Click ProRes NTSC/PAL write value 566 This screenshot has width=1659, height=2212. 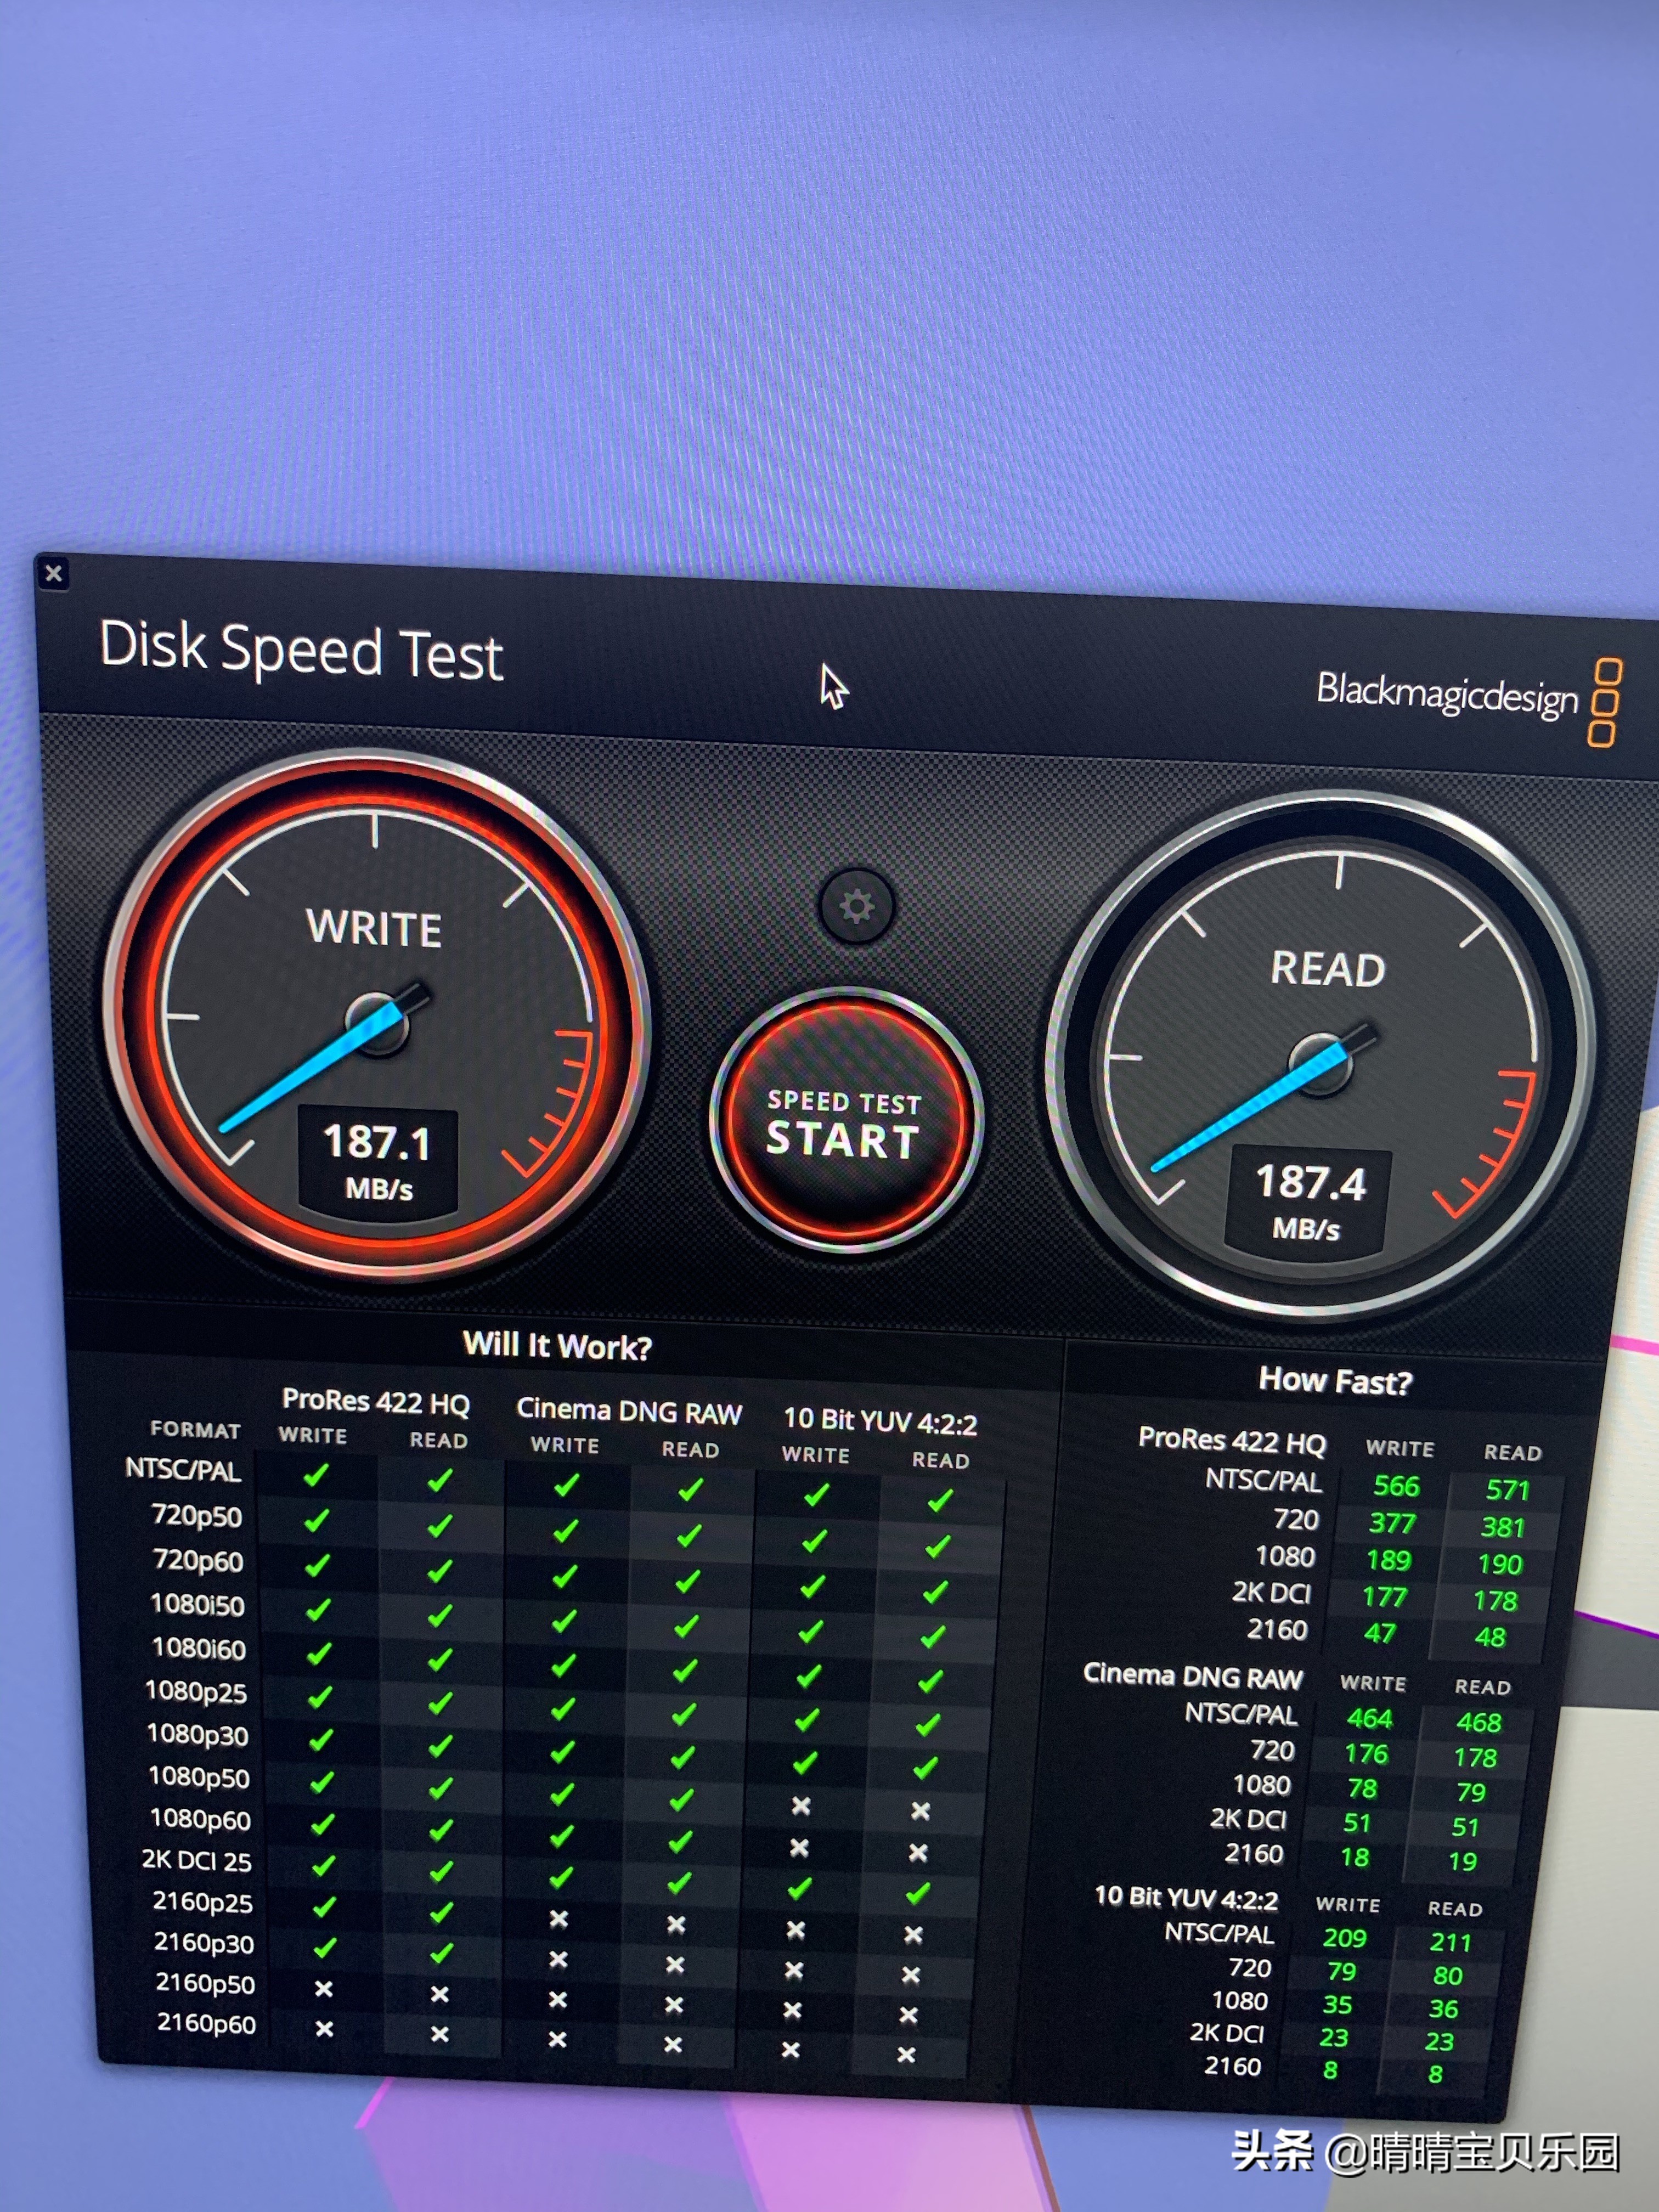click(1396, 1486)
